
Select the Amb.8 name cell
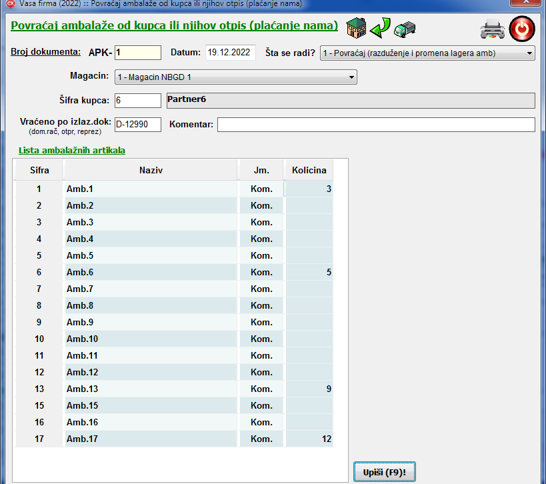(151, 306)
